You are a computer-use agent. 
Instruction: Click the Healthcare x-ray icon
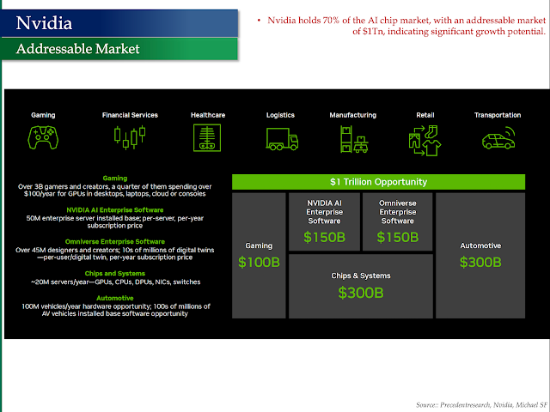point(207,138)
